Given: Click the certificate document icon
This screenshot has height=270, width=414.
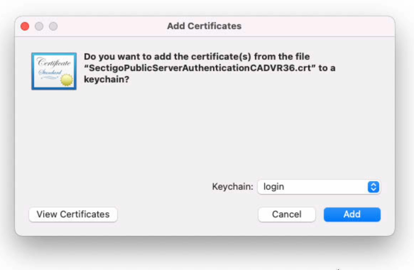Looking at the screenshot, I should click(x=54, y=71).
